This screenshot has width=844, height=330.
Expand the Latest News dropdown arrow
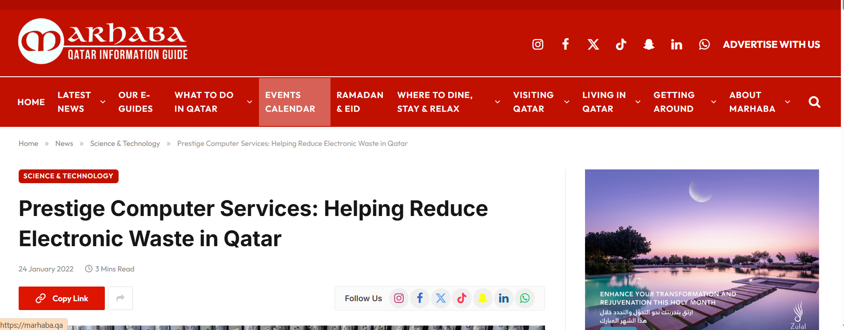(x=103, y=102)
